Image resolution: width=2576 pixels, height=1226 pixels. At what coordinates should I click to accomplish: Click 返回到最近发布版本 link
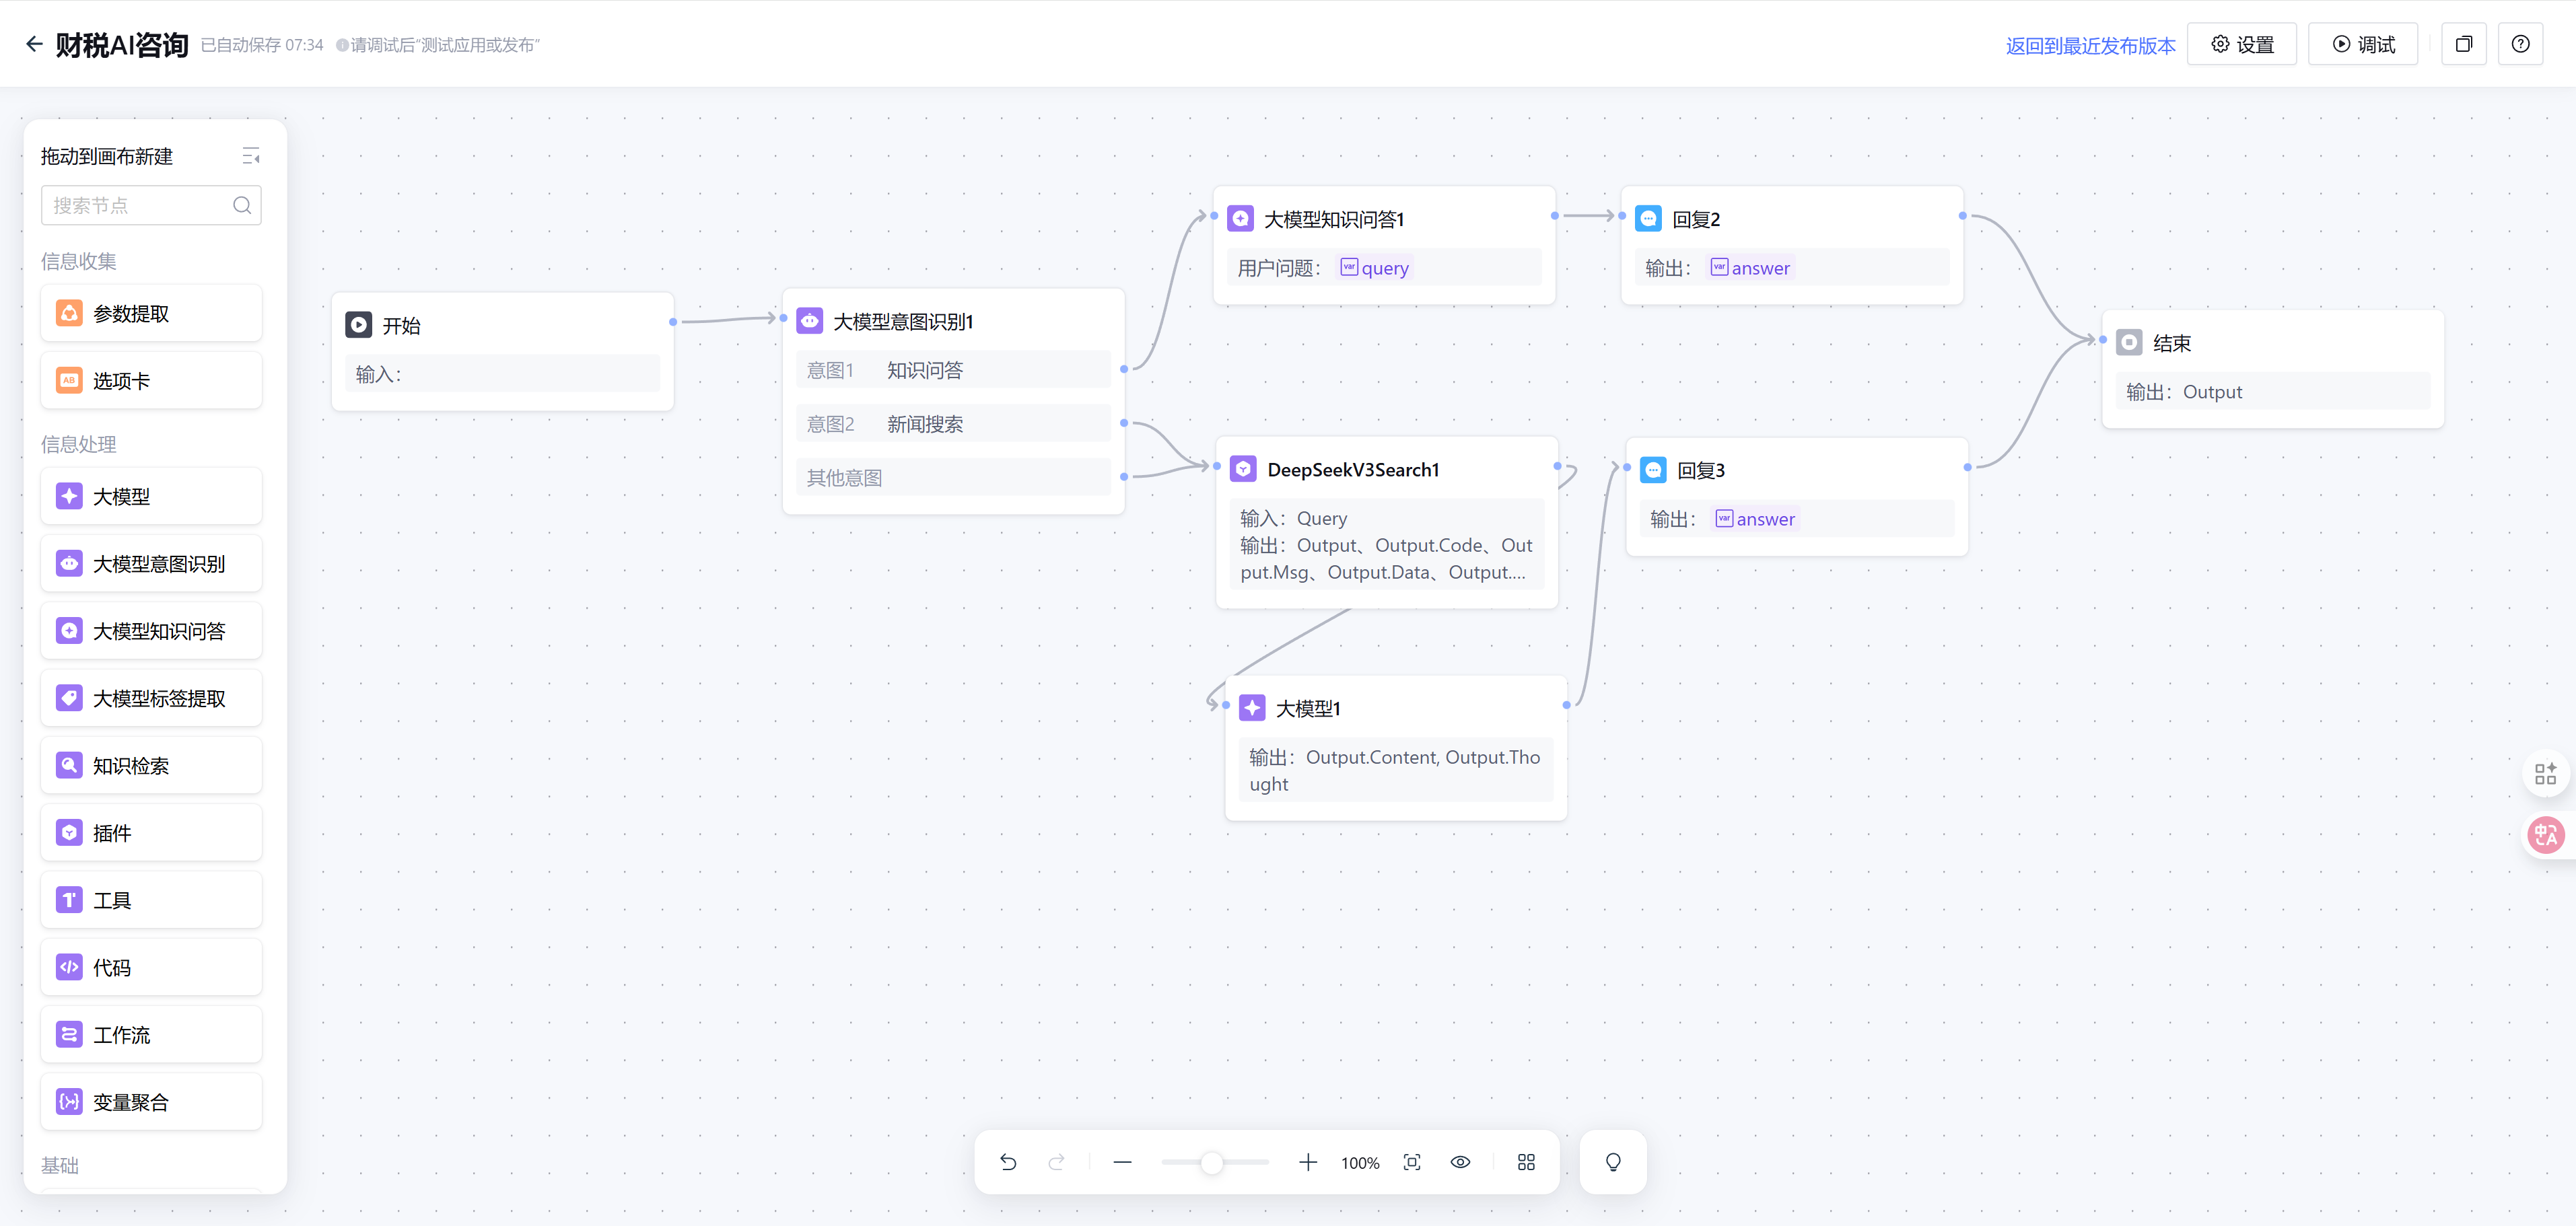click(2090, 46)
